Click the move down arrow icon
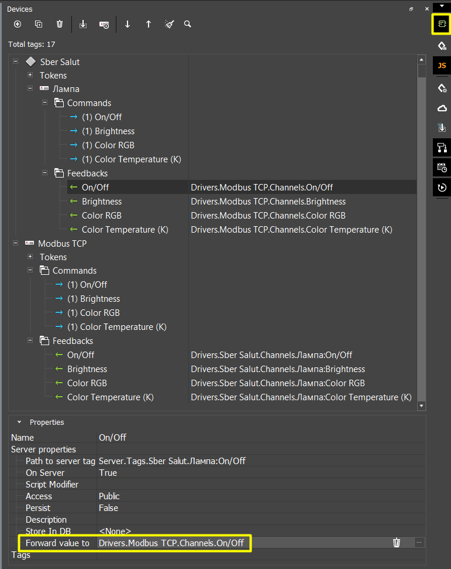Image resolution: width=451 pixels, height=569 pixels. 128,24
